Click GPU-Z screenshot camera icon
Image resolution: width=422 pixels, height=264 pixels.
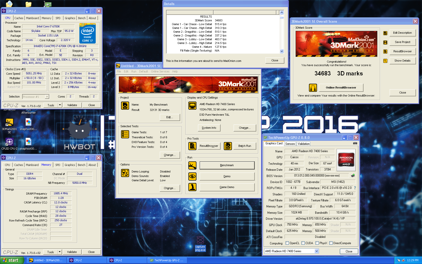[x=355, y=143]
